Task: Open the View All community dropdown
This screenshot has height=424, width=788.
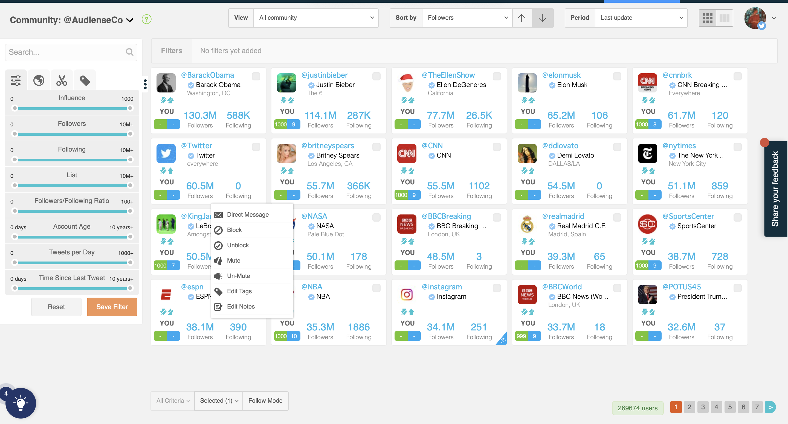Action: pyautogui.click(x=316, y=18)
